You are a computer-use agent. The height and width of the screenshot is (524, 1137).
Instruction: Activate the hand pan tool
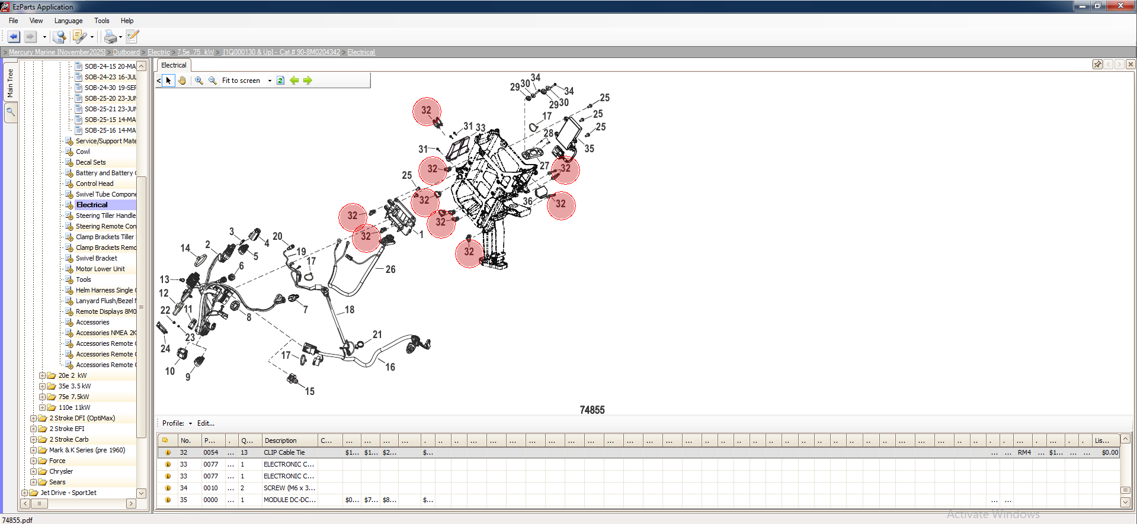[x=182, y=81]
